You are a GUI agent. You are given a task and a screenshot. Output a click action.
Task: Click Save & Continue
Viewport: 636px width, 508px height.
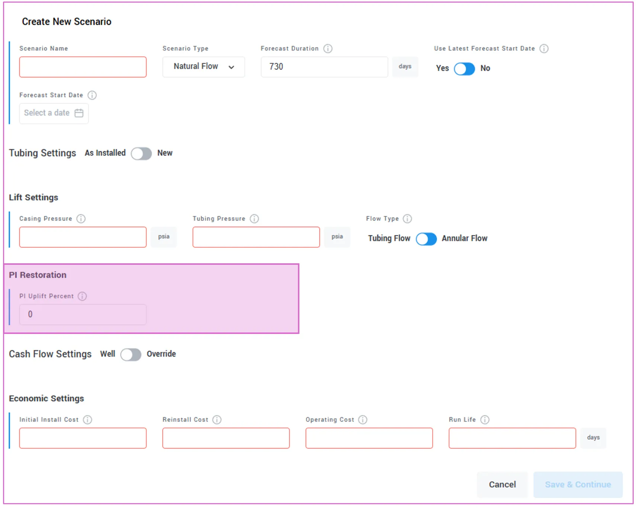pyautogui.click(x=578, y=485)
